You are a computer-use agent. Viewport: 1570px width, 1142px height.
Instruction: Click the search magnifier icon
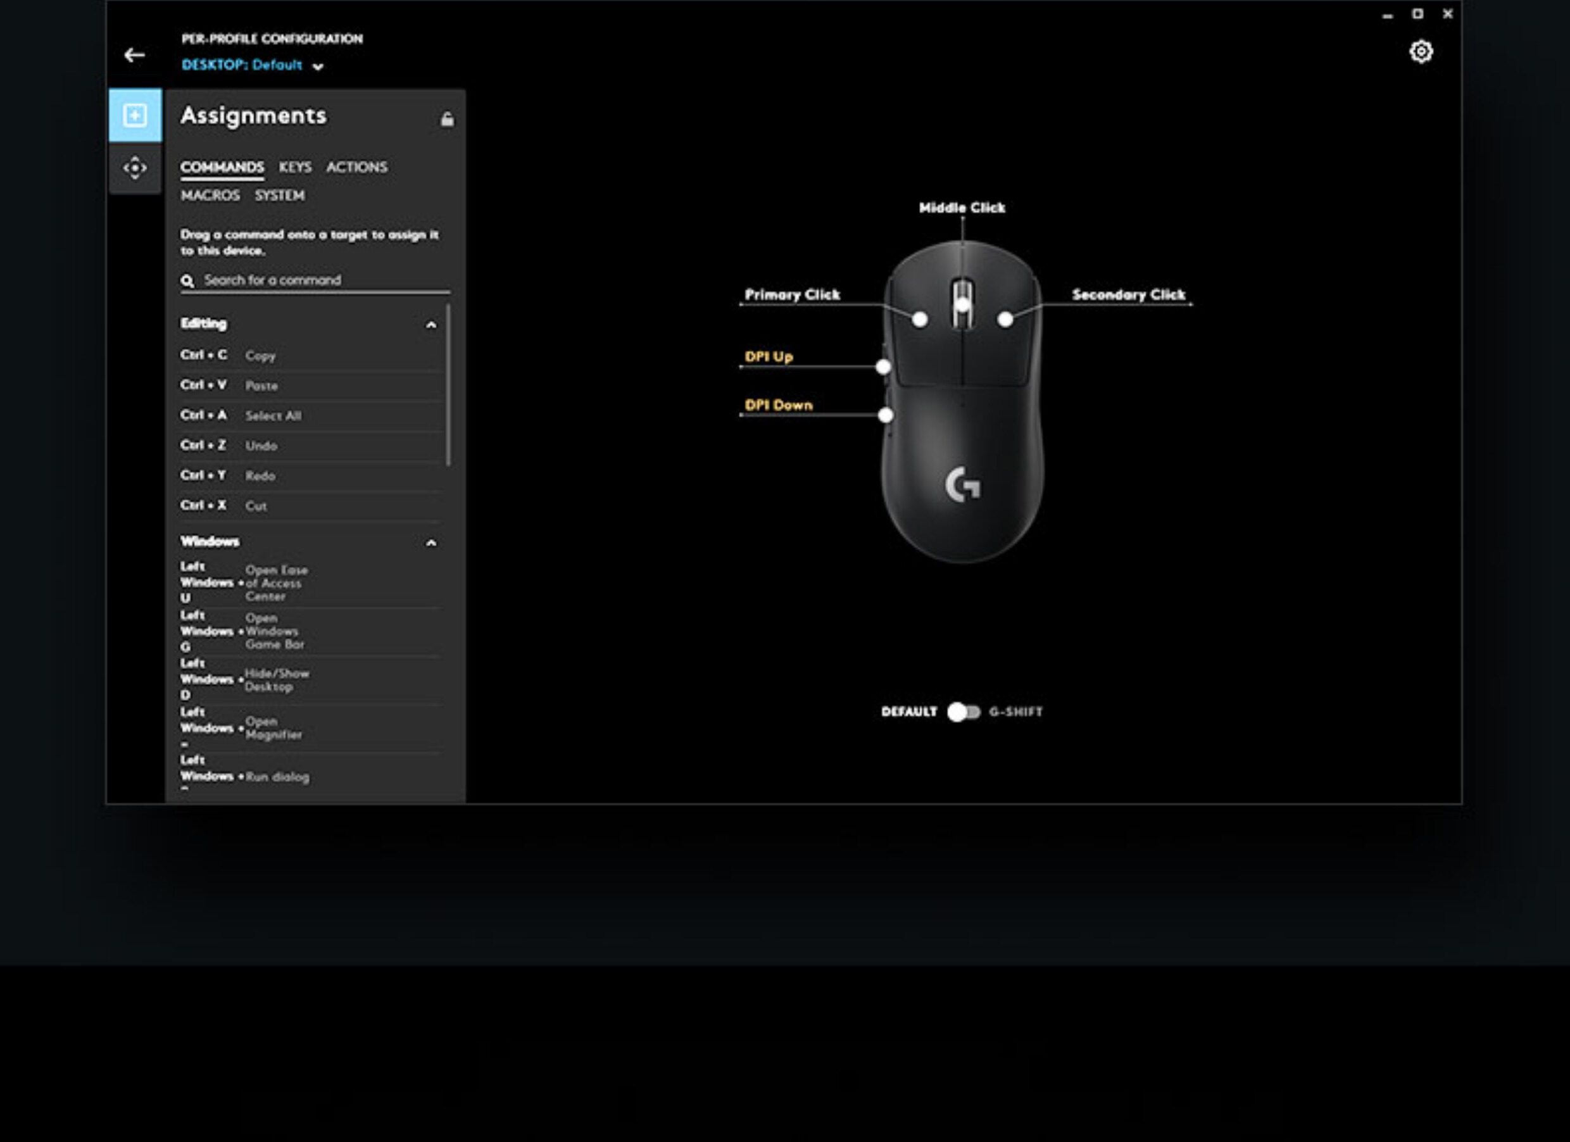pos(187,281)
